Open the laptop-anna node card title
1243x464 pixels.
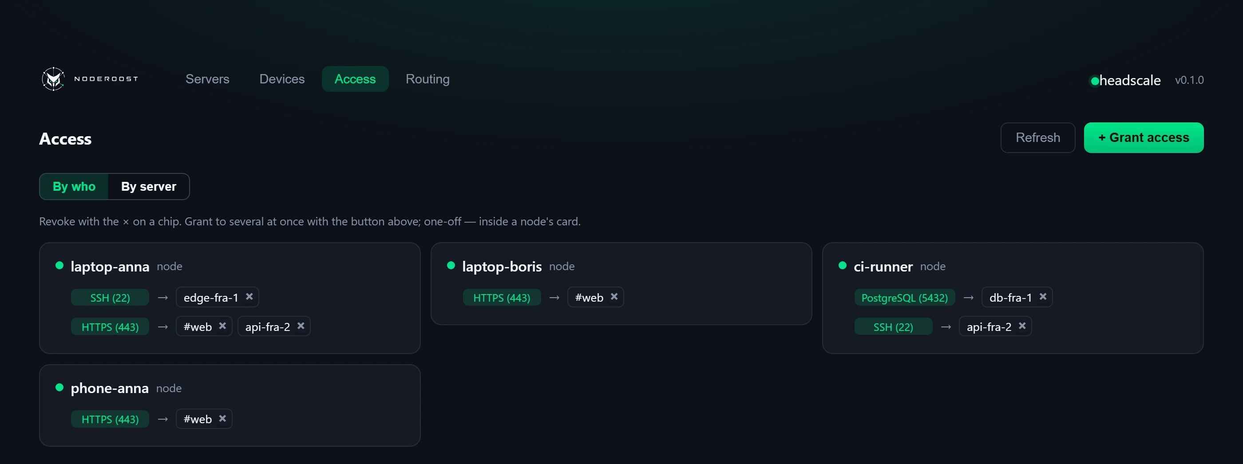point(110,266)
